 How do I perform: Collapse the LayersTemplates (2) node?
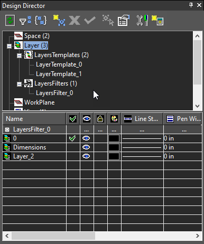coord(19,56)
